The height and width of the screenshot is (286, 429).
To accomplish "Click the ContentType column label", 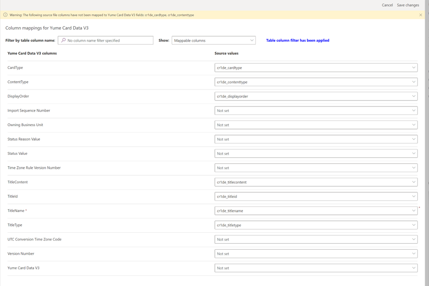I will tap(18, 82).
